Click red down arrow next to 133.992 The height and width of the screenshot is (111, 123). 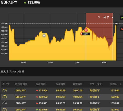pyautogui.click(x=37, y=97)
